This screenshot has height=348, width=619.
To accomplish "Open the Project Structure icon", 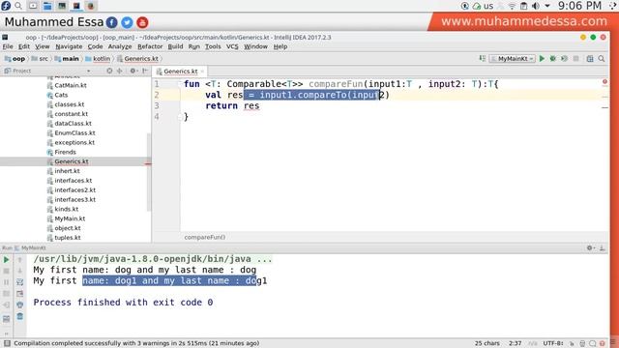I will point(590,58).
